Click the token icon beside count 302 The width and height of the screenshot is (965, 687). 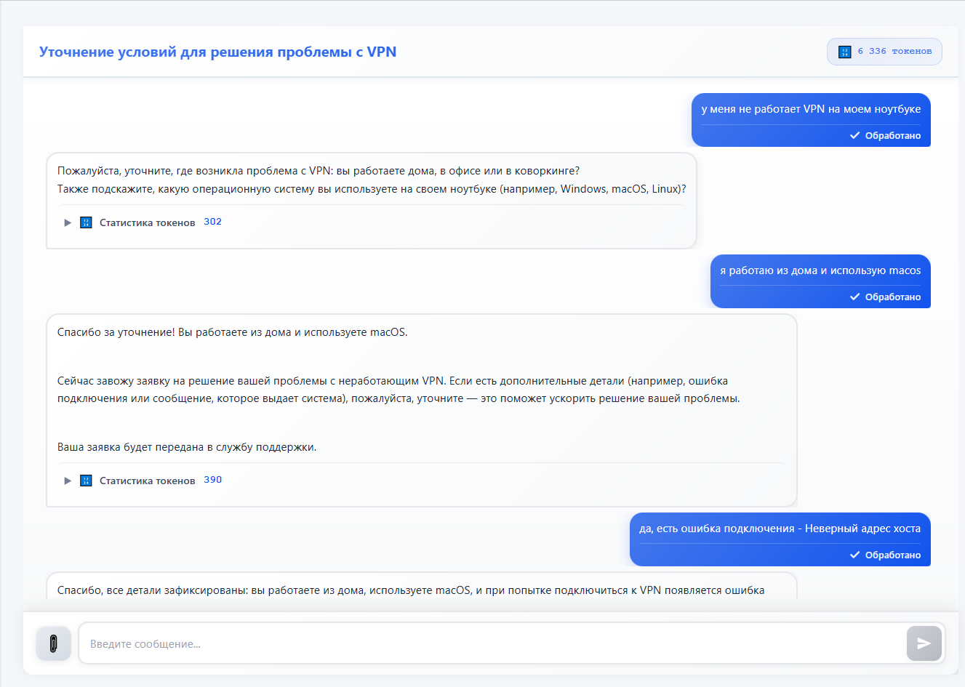[x=86, y=222]
